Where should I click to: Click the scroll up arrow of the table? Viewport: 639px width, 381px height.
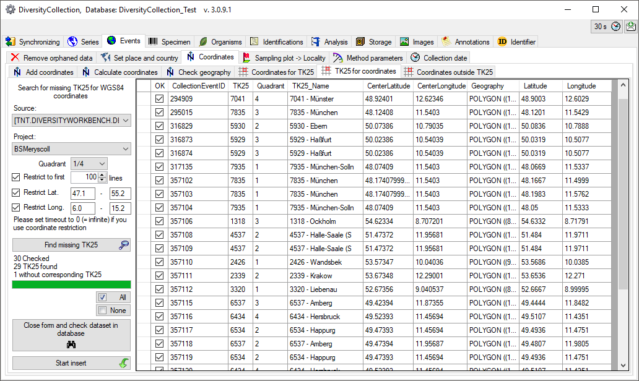pos(623,85)
